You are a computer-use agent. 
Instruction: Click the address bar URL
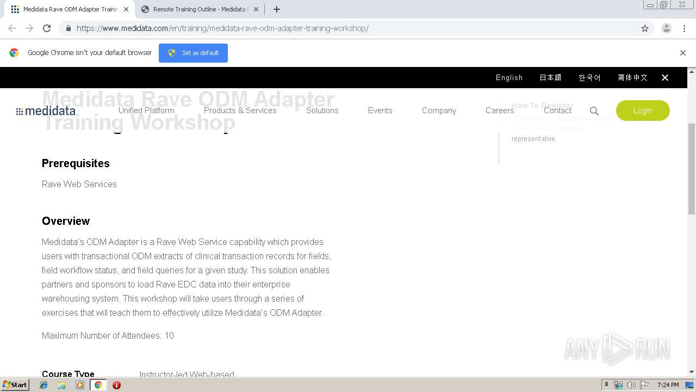click(x=222, y=28)
